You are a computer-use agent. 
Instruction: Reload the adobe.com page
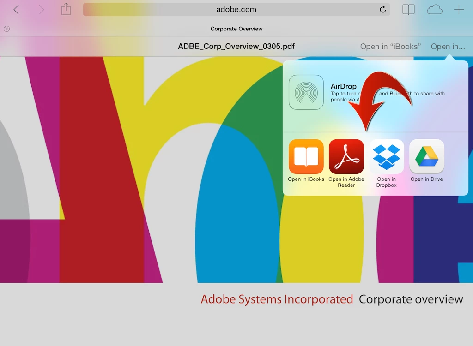click(x=383, y=9)
